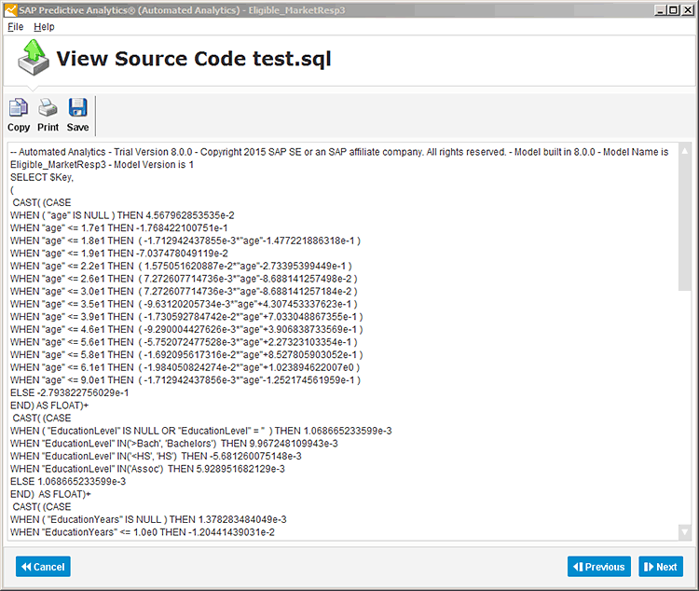Click the line WHEN "age" <= 3.0e1
The width and height of the screenshot is (699, 591).
(184, 291)
